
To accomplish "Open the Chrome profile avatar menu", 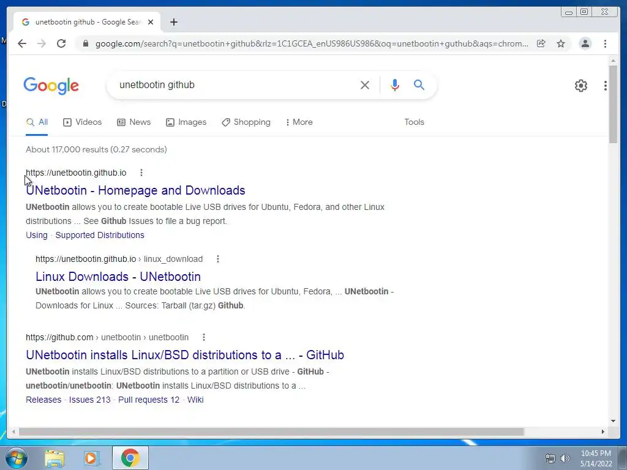I will pyautogui.click(x=585, y=43).
